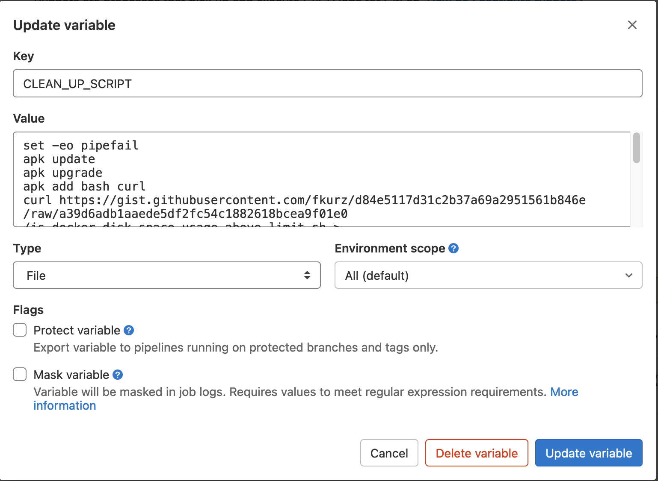Enable the Protect variable checkbox

click(20, 330)
